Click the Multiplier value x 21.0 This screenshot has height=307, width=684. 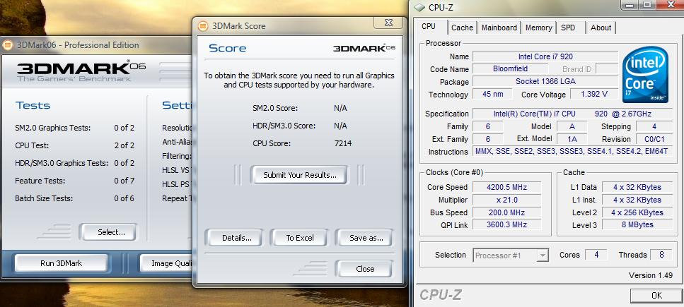[x=507, y=200]
